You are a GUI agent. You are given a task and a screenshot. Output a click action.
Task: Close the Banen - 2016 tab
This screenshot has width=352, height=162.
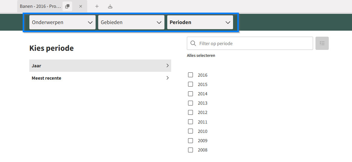81,7
